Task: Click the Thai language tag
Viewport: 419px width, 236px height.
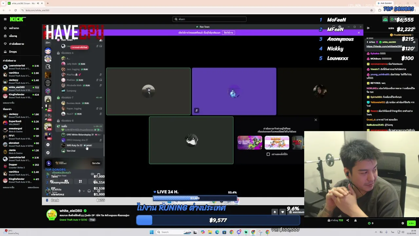Action: [x=92, y=220]
